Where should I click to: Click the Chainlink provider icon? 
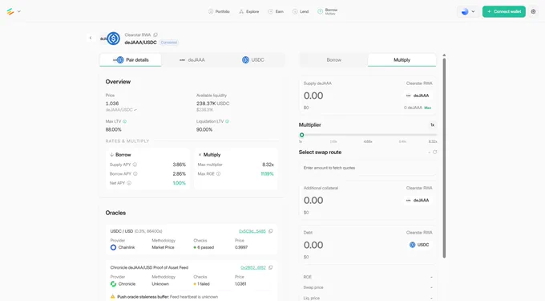(113, 247)
